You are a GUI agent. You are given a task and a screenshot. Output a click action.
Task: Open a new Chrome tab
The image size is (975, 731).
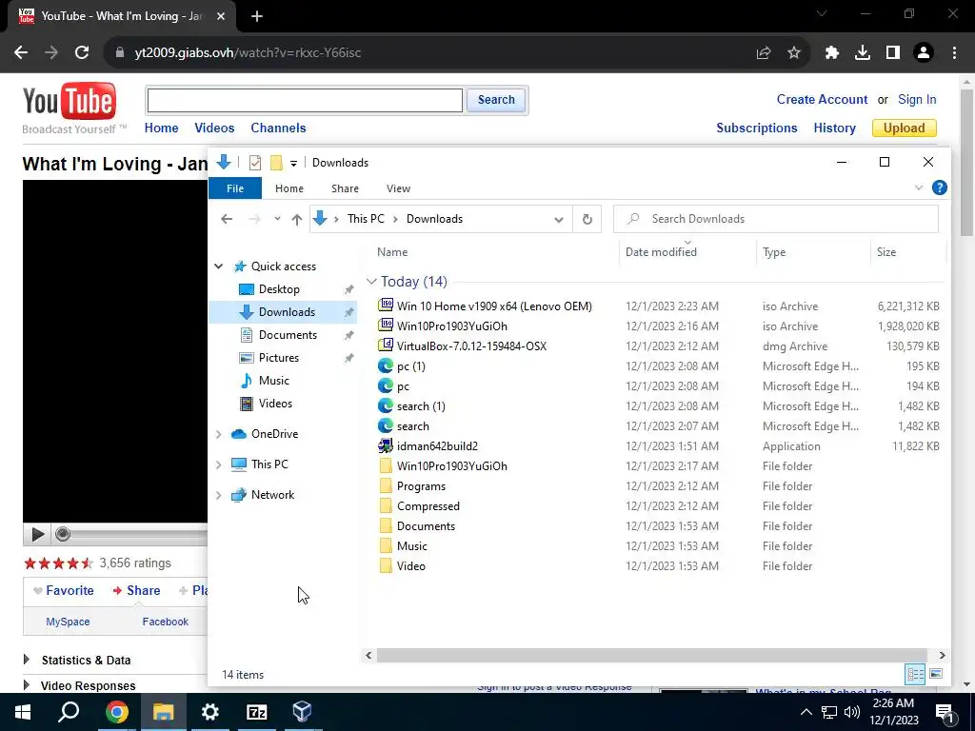(x=257, y=16)
